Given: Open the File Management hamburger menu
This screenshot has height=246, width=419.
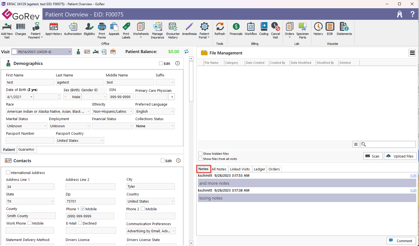Looking at the screenshot, I should [x=412, y=53].
